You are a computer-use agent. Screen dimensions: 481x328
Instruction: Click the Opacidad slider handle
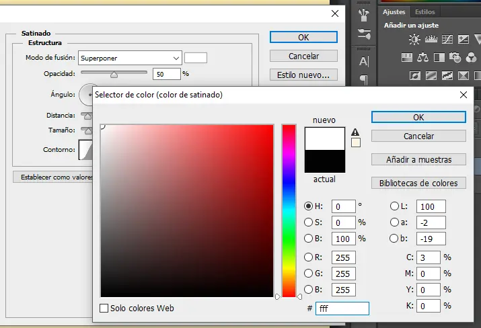coord(114,75)
